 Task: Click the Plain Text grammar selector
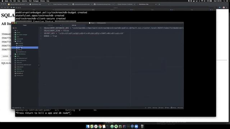coord(155,108)
